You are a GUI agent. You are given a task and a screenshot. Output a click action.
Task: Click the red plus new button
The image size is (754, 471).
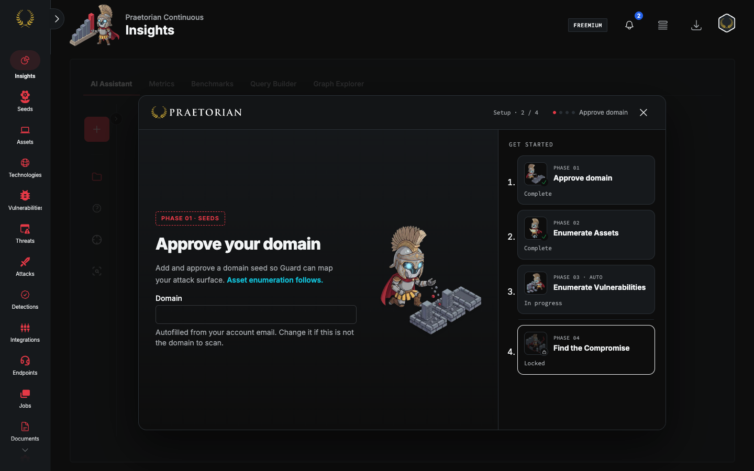click(97, 129)
